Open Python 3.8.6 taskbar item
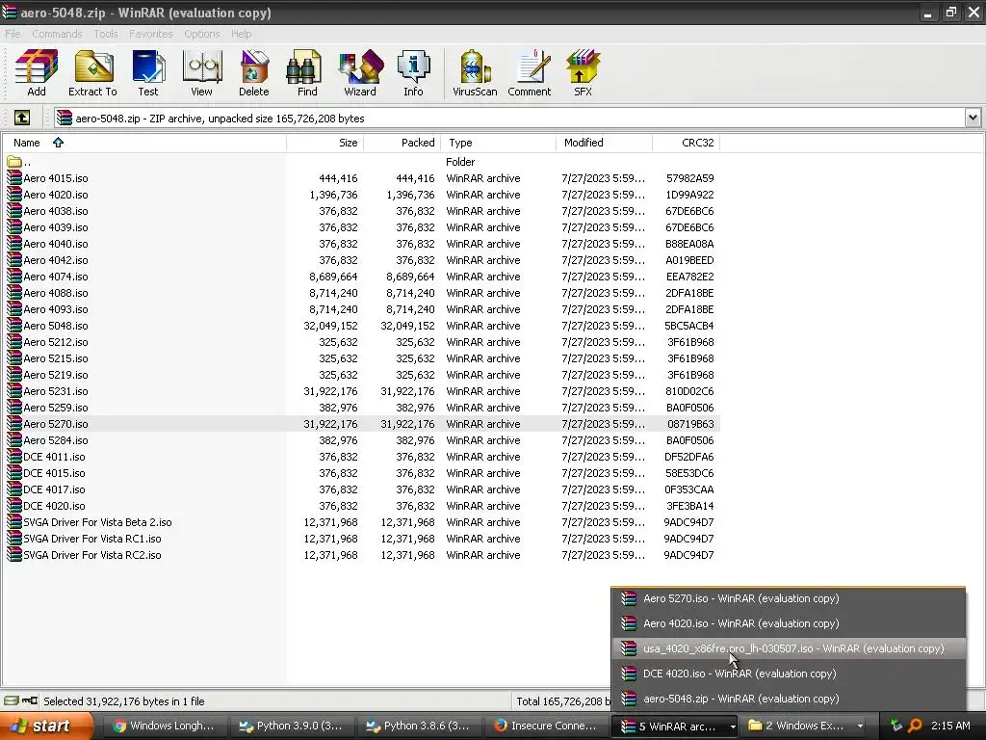986x740 pixels. pos(418,727)
